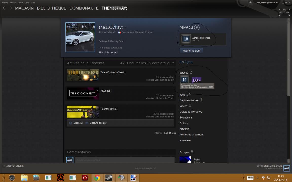
Task: Click the back navigation arrow
Action: pyautogui.click(x=4, y=8)
